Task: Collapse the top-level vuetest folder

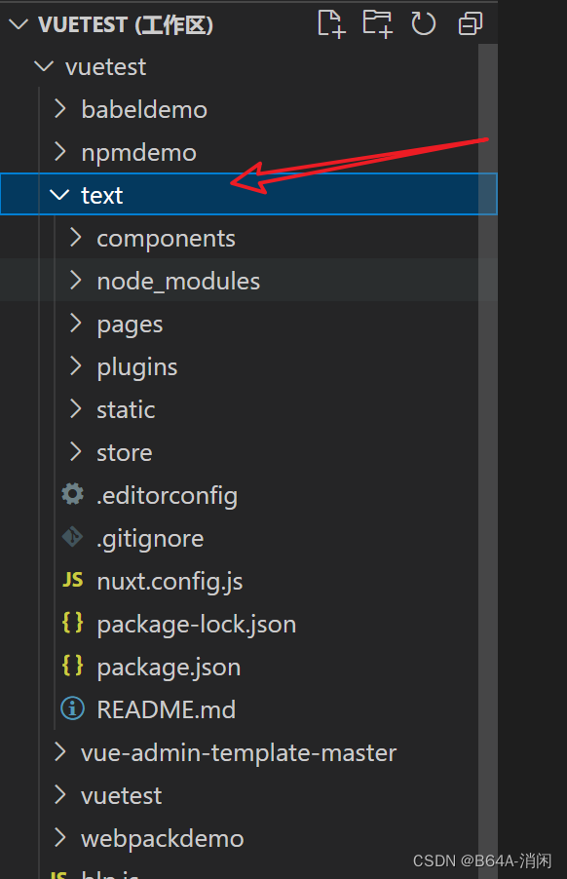Action: 43,66
